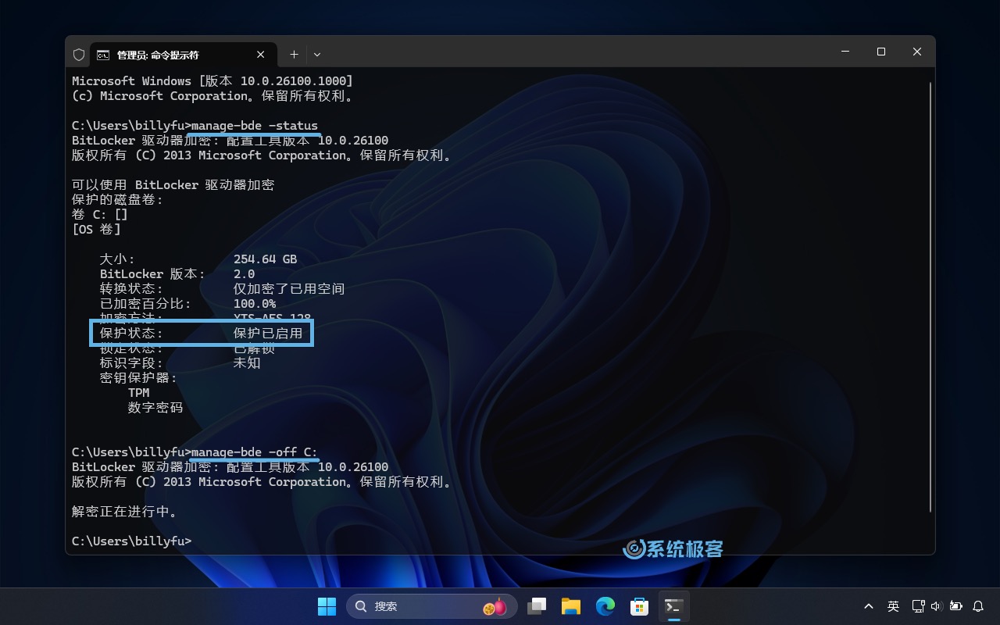Click the terminal vertical scrollbar
Viewport: 1000px width, 625px height.
coord(930,297)
